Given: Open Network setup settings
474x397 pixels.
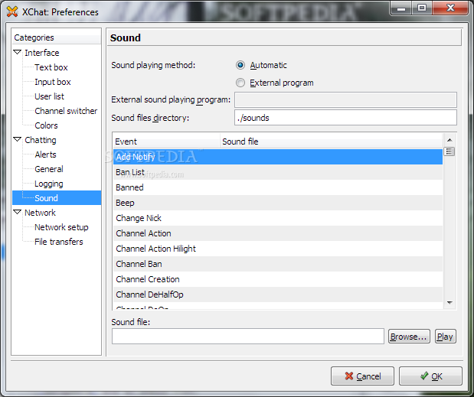Looking at the screenshot, I should click(61, 227).
